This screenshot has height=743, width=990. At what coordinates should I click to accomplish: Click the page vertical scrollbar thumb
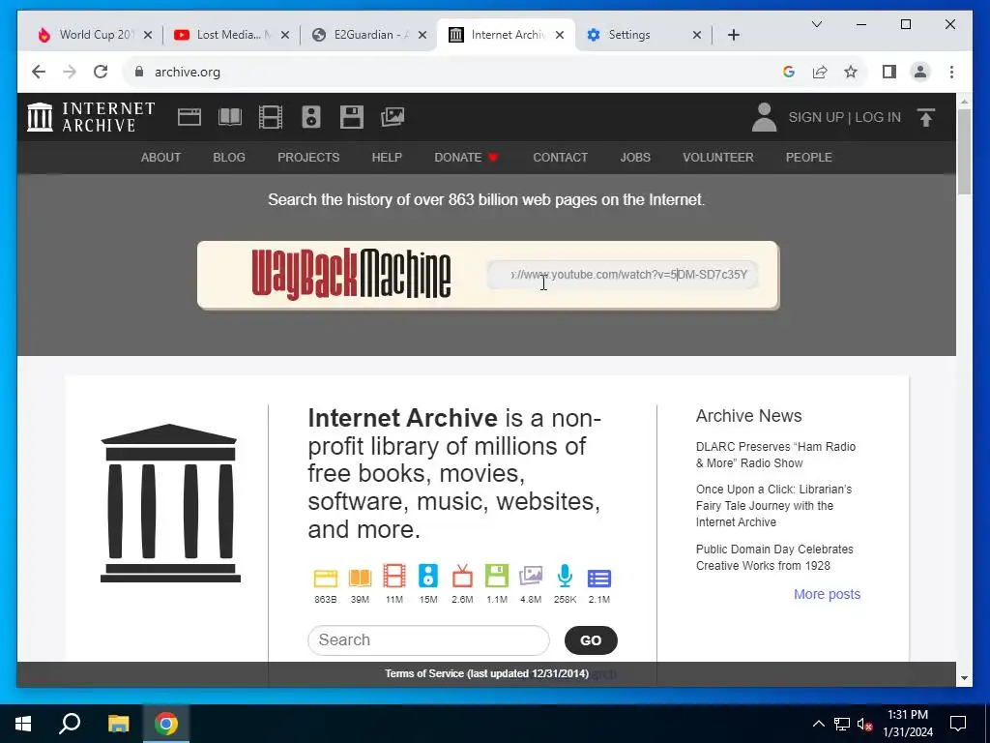pos(964,152)
